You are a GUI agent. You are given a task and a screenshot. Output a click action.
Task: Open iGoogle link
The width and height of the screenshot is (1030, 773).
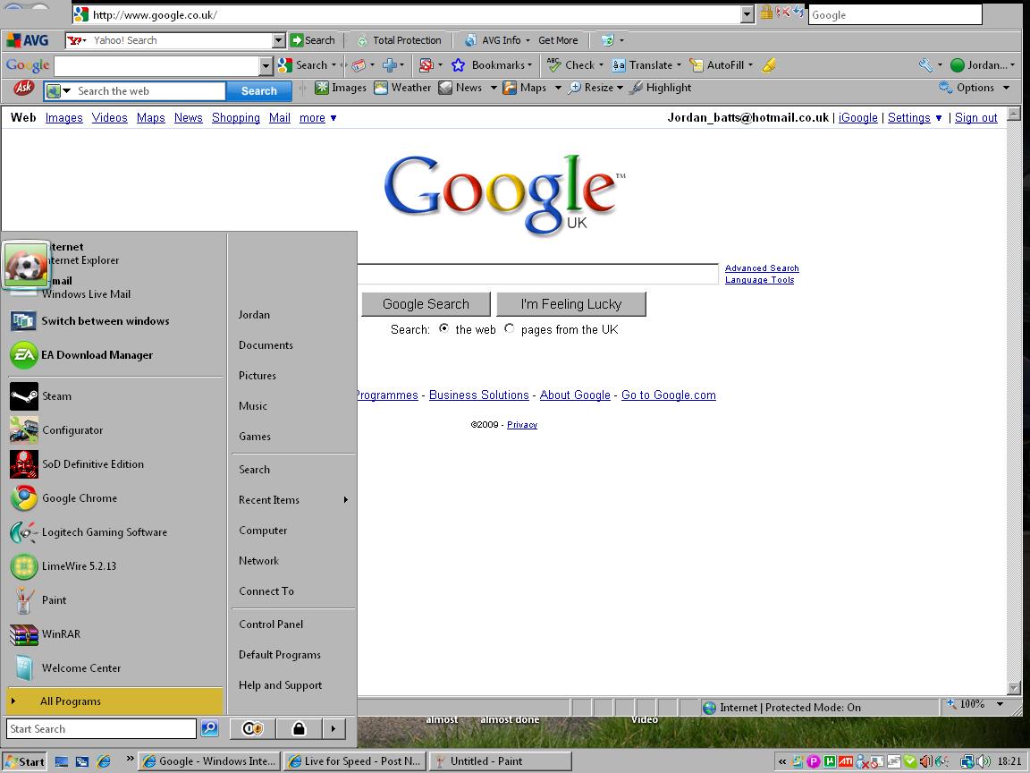tap(858, 118)
